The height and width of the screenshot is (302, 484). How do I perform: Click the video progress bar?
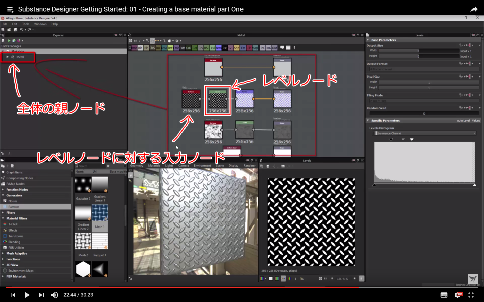click(242, 288)
